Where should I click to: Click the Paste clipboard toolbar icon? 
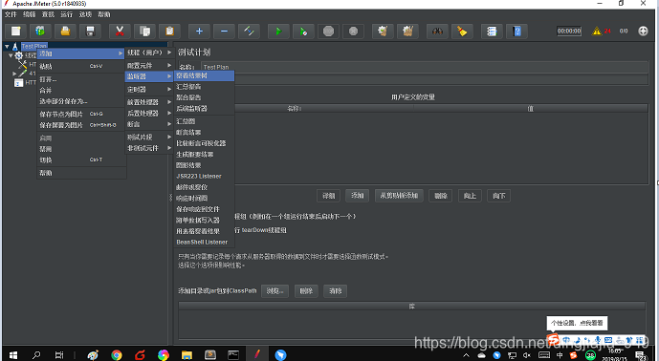pos(169,32)
